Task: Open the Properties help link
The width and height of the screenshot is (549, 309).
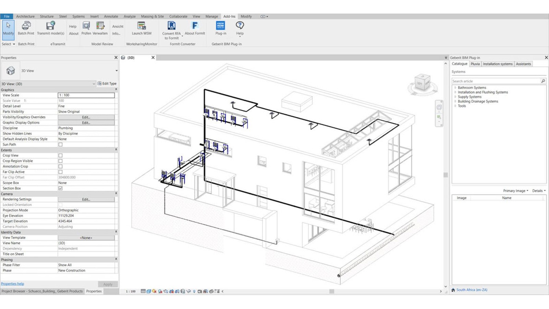Action: click(x=12, y=284)
